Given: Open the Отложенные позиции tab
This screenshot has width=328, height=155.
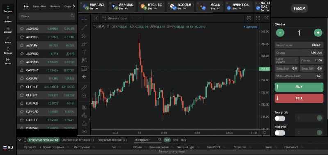Looking at the screenshot, I should tap(78, 140).
